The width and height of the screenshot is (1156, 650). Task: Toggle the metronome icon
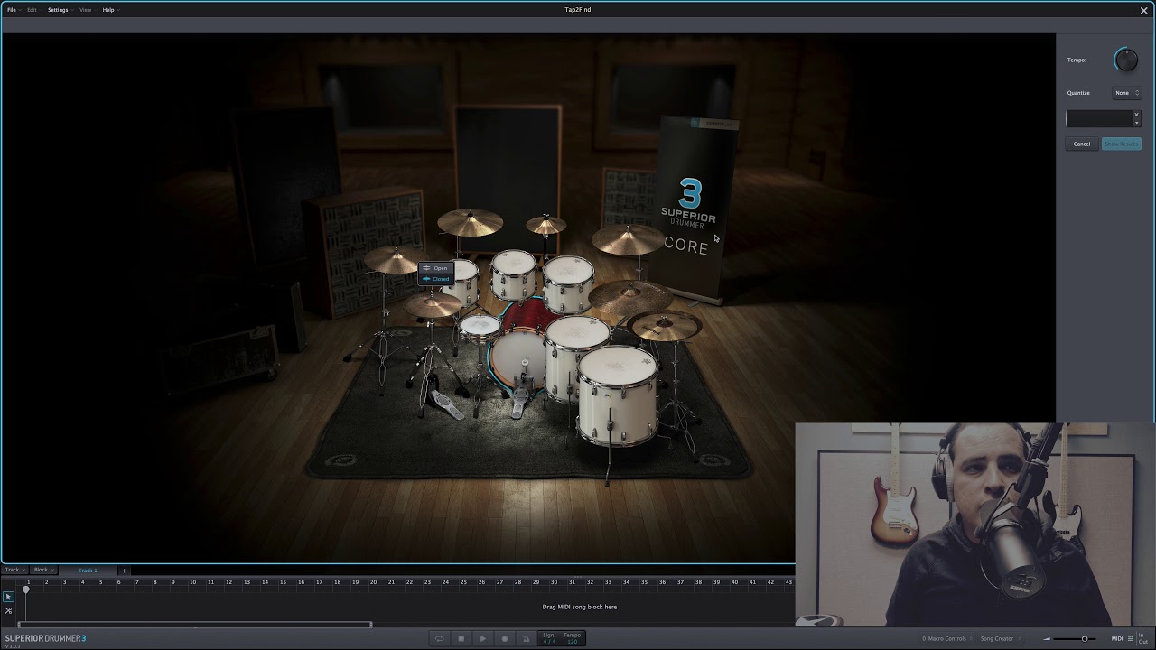527,638
